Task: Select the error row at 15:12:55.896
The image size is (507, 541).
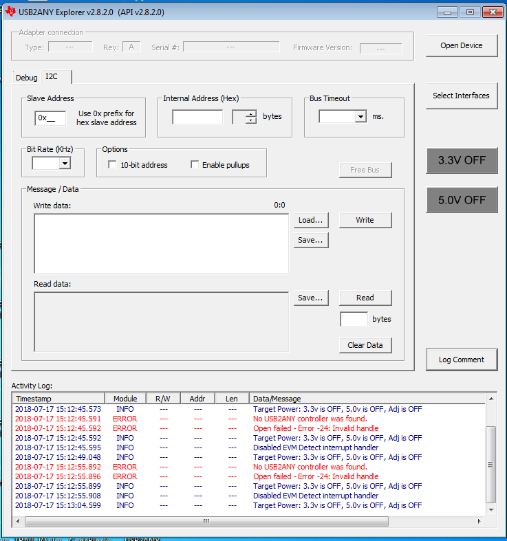Action: pos(249,476)
